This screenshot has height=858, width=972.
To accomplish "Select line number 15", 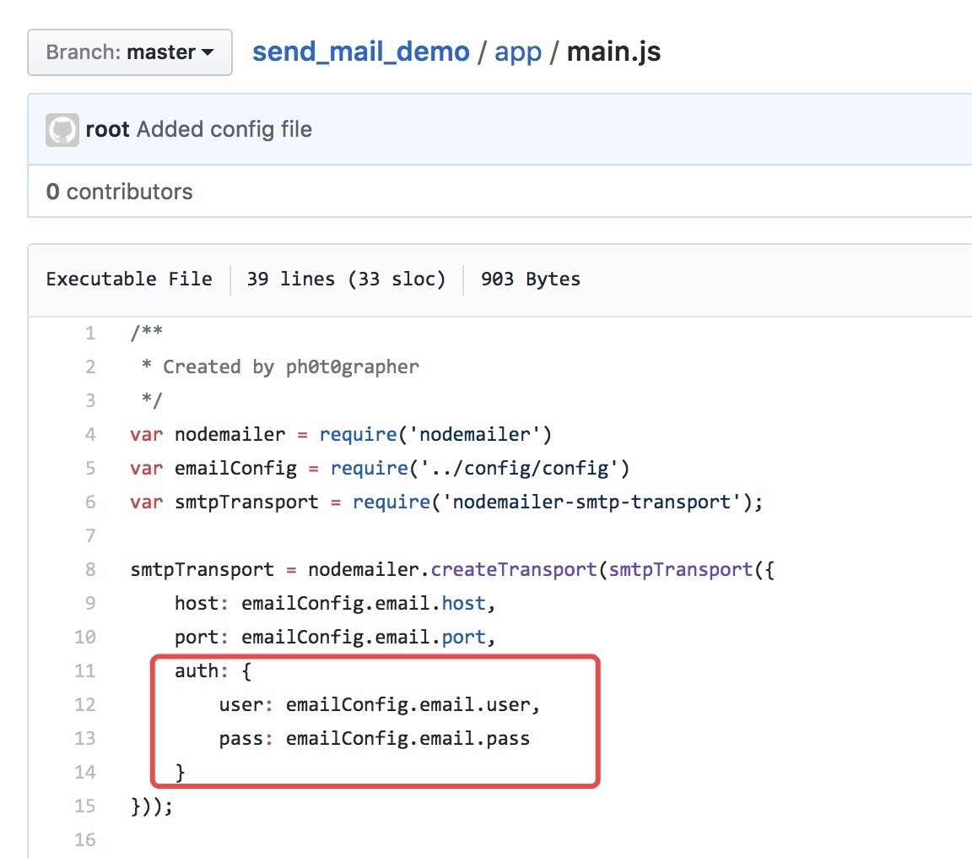I will pos(85,806).
